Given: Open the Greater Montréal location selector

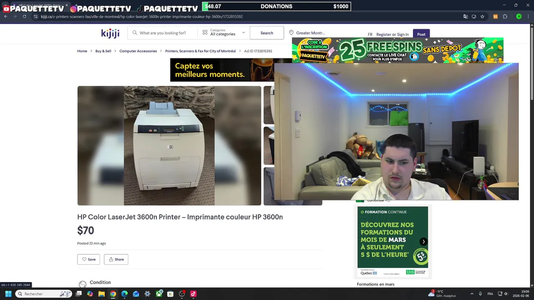Looking at the screenshot, I should 307,33.
